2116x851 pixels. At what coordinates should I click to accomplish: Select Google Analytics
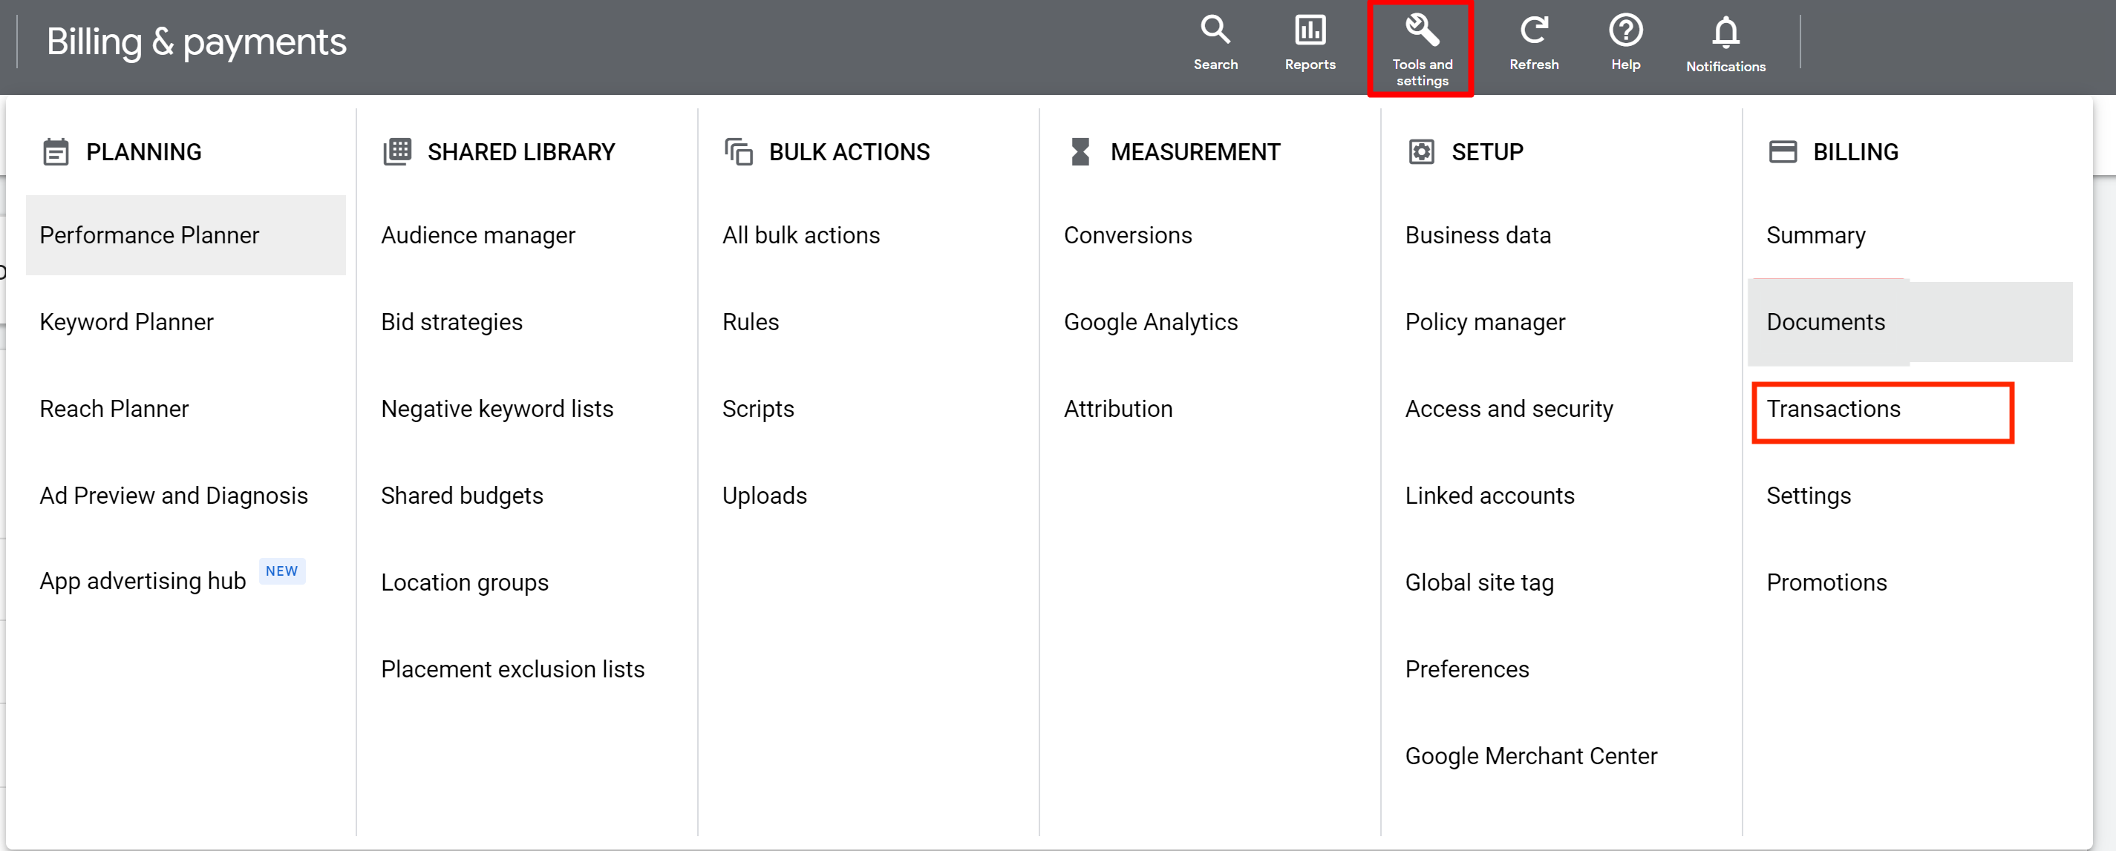point(1151,323)
